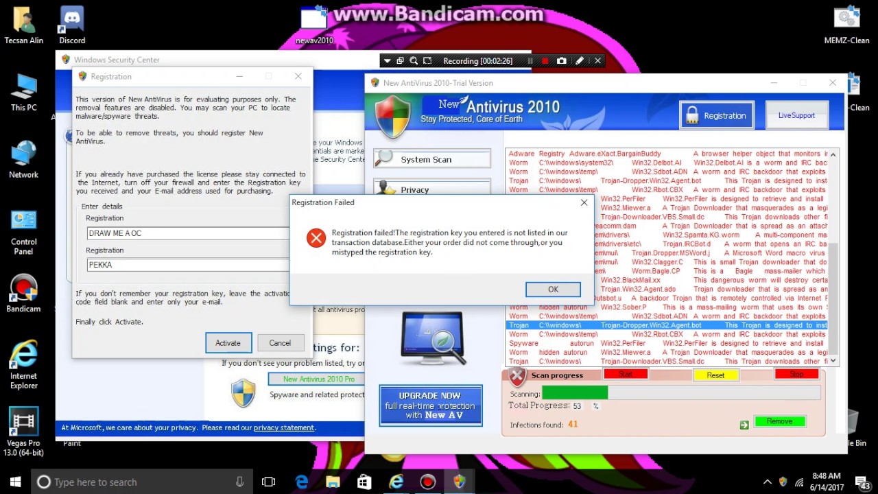Select System Scan in the antivirus sidebar

point(432,159)
